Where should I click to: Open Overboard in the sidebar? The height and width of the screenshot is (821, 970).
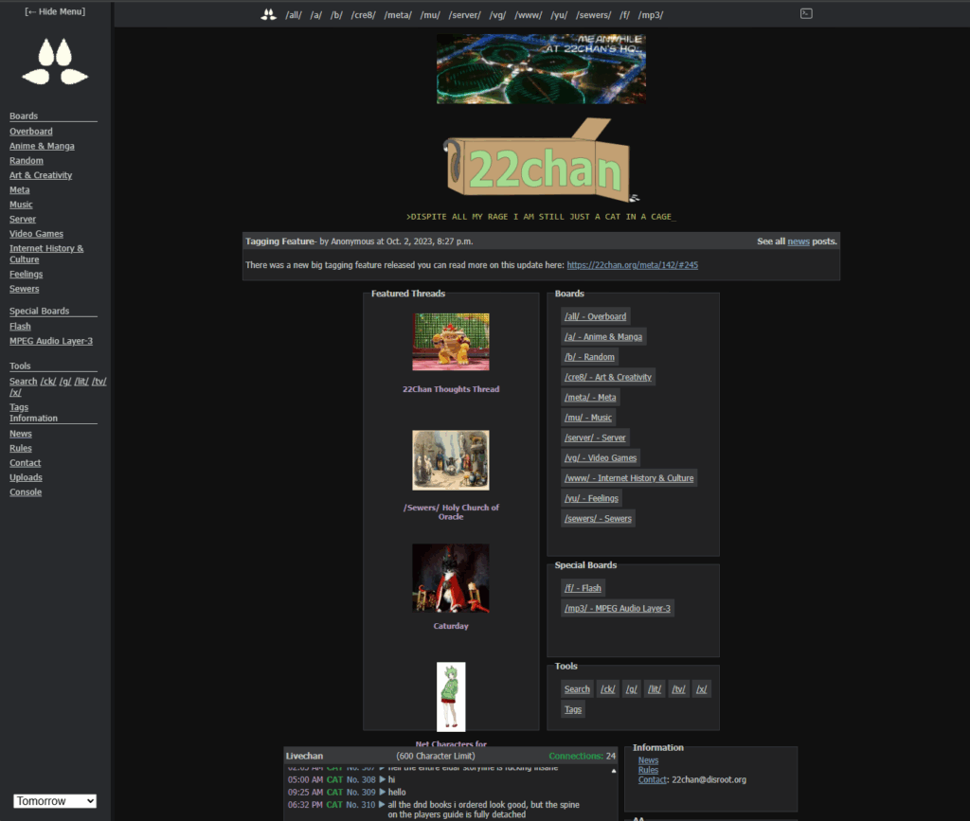tap(31, 131)
